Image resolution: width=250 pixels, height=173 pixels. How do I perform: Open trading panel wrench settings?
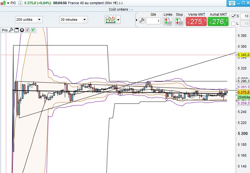[142, 21]
